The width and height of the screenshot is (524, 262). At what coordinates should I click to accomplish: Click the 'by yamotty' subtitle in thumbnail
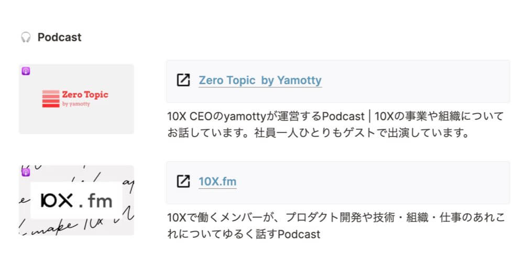76,104
